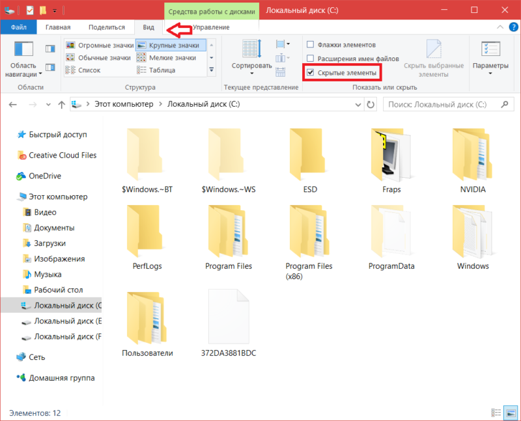The image size is (521, 421).
Task: Choose Список layout
Action: pyautogui.click(x=83, y=70)
